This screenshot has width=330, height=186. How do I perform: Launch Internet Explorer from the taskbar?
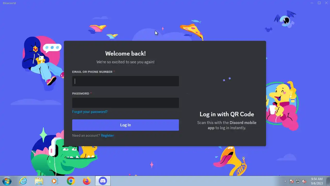(23, 181)
